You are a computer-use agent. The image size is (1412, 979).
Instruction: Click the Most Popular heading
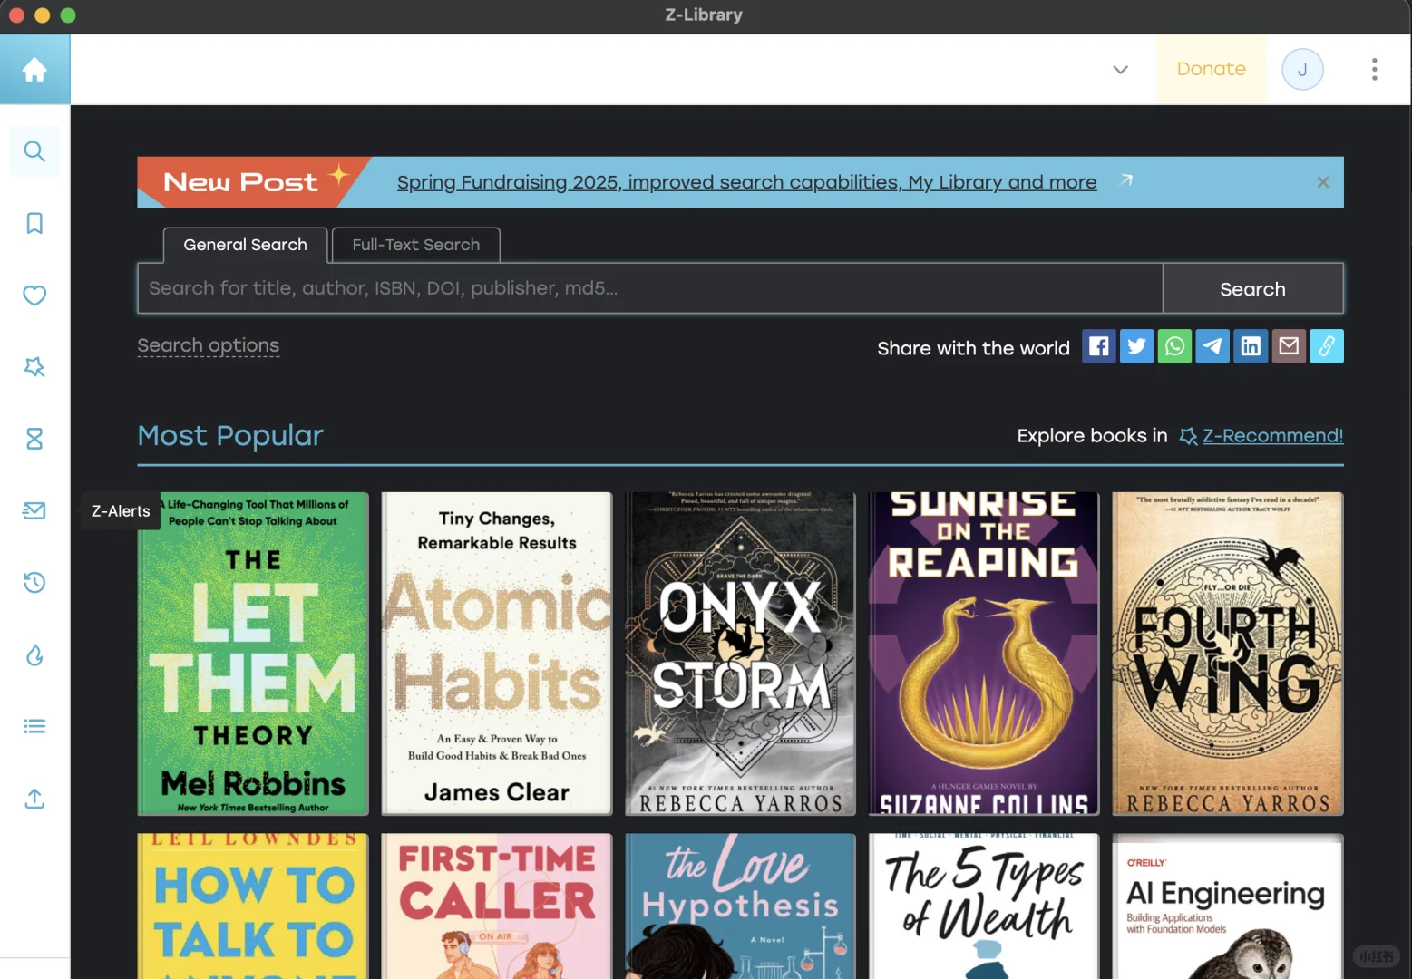click(230, 436)
